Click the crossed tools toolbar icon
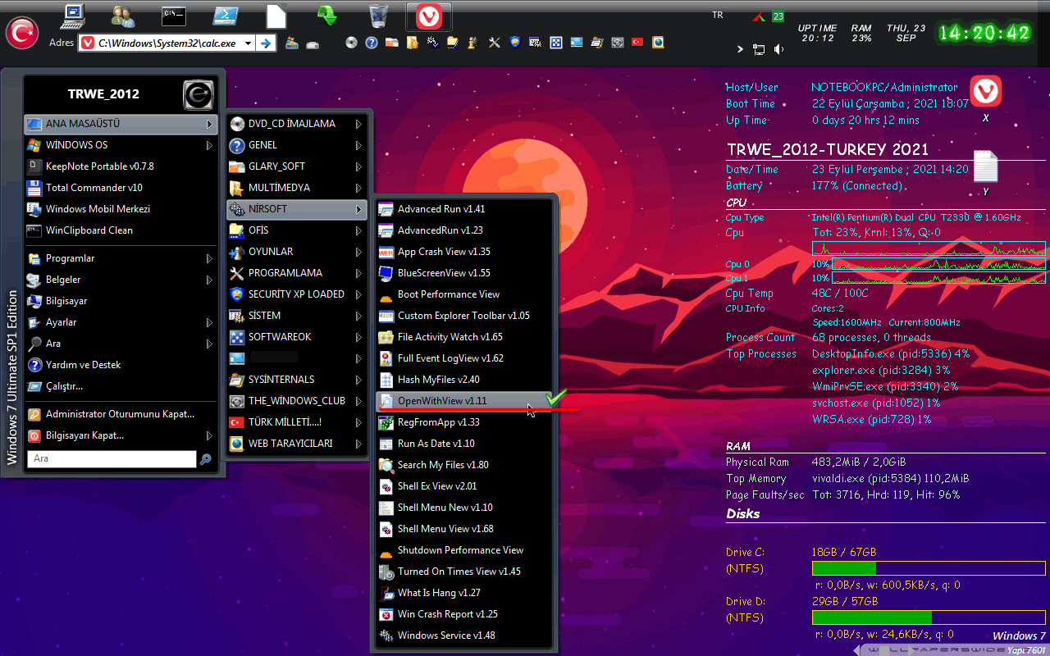 (494, 43)
